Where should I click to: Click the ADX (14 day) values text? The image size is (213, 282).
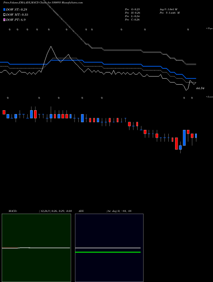click(119, 211)
